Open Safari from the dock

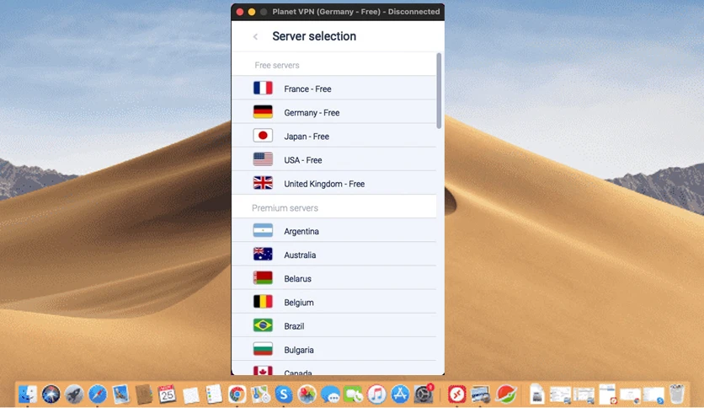pos(98,395)
